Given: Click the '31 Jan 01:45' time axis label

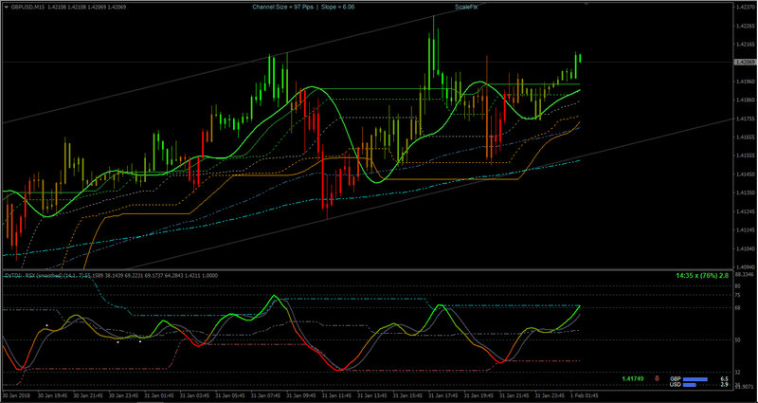Looking at the screenshot, I should pos(160,395).
